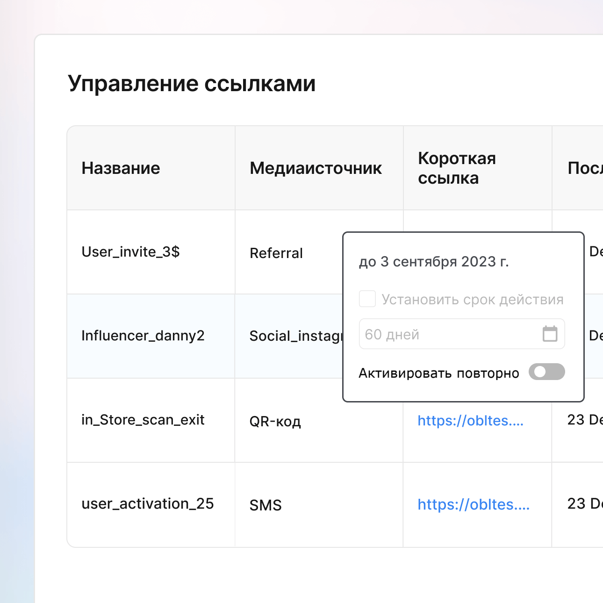Click the "Управление ссылками" page heading
Viewport: 603px width, 603px height.
coord(192,84)
